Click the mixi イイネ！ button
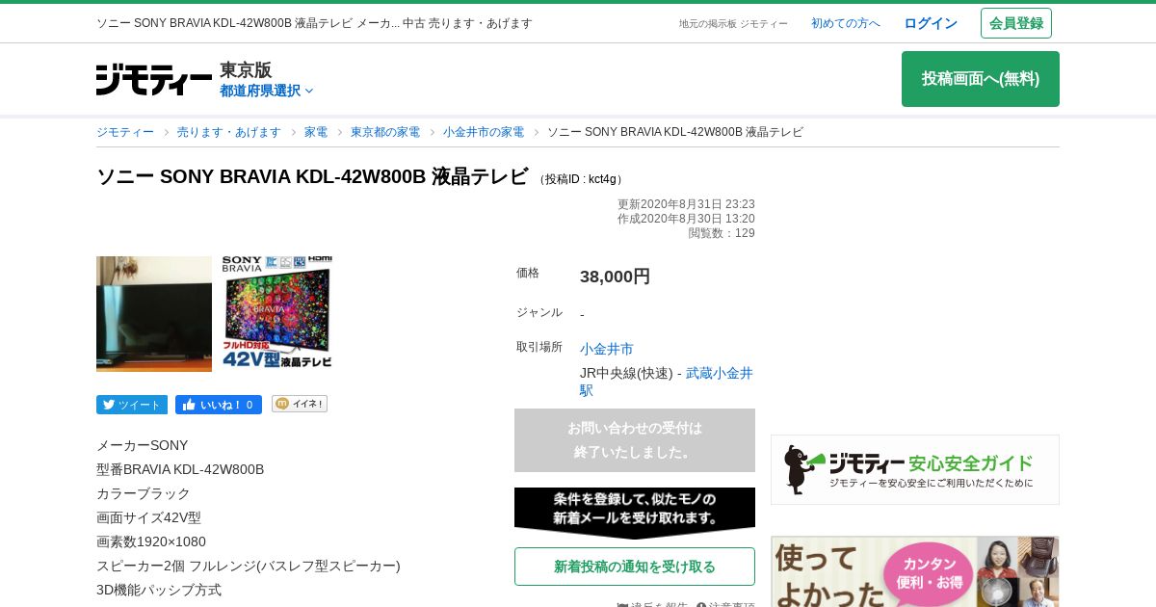This screenshot has width=1156, height=607. pos(300,404)
